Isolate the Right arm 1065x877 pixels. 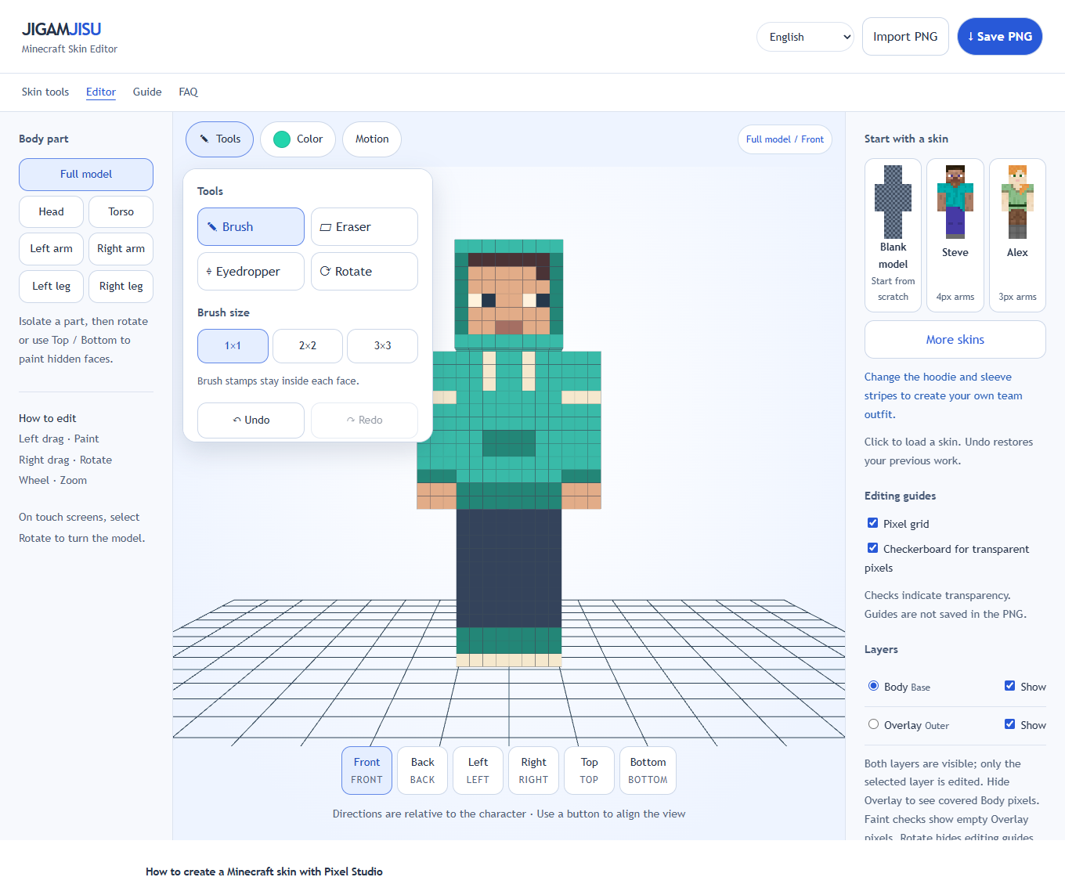pyautogui.click(x=121, y=249)
